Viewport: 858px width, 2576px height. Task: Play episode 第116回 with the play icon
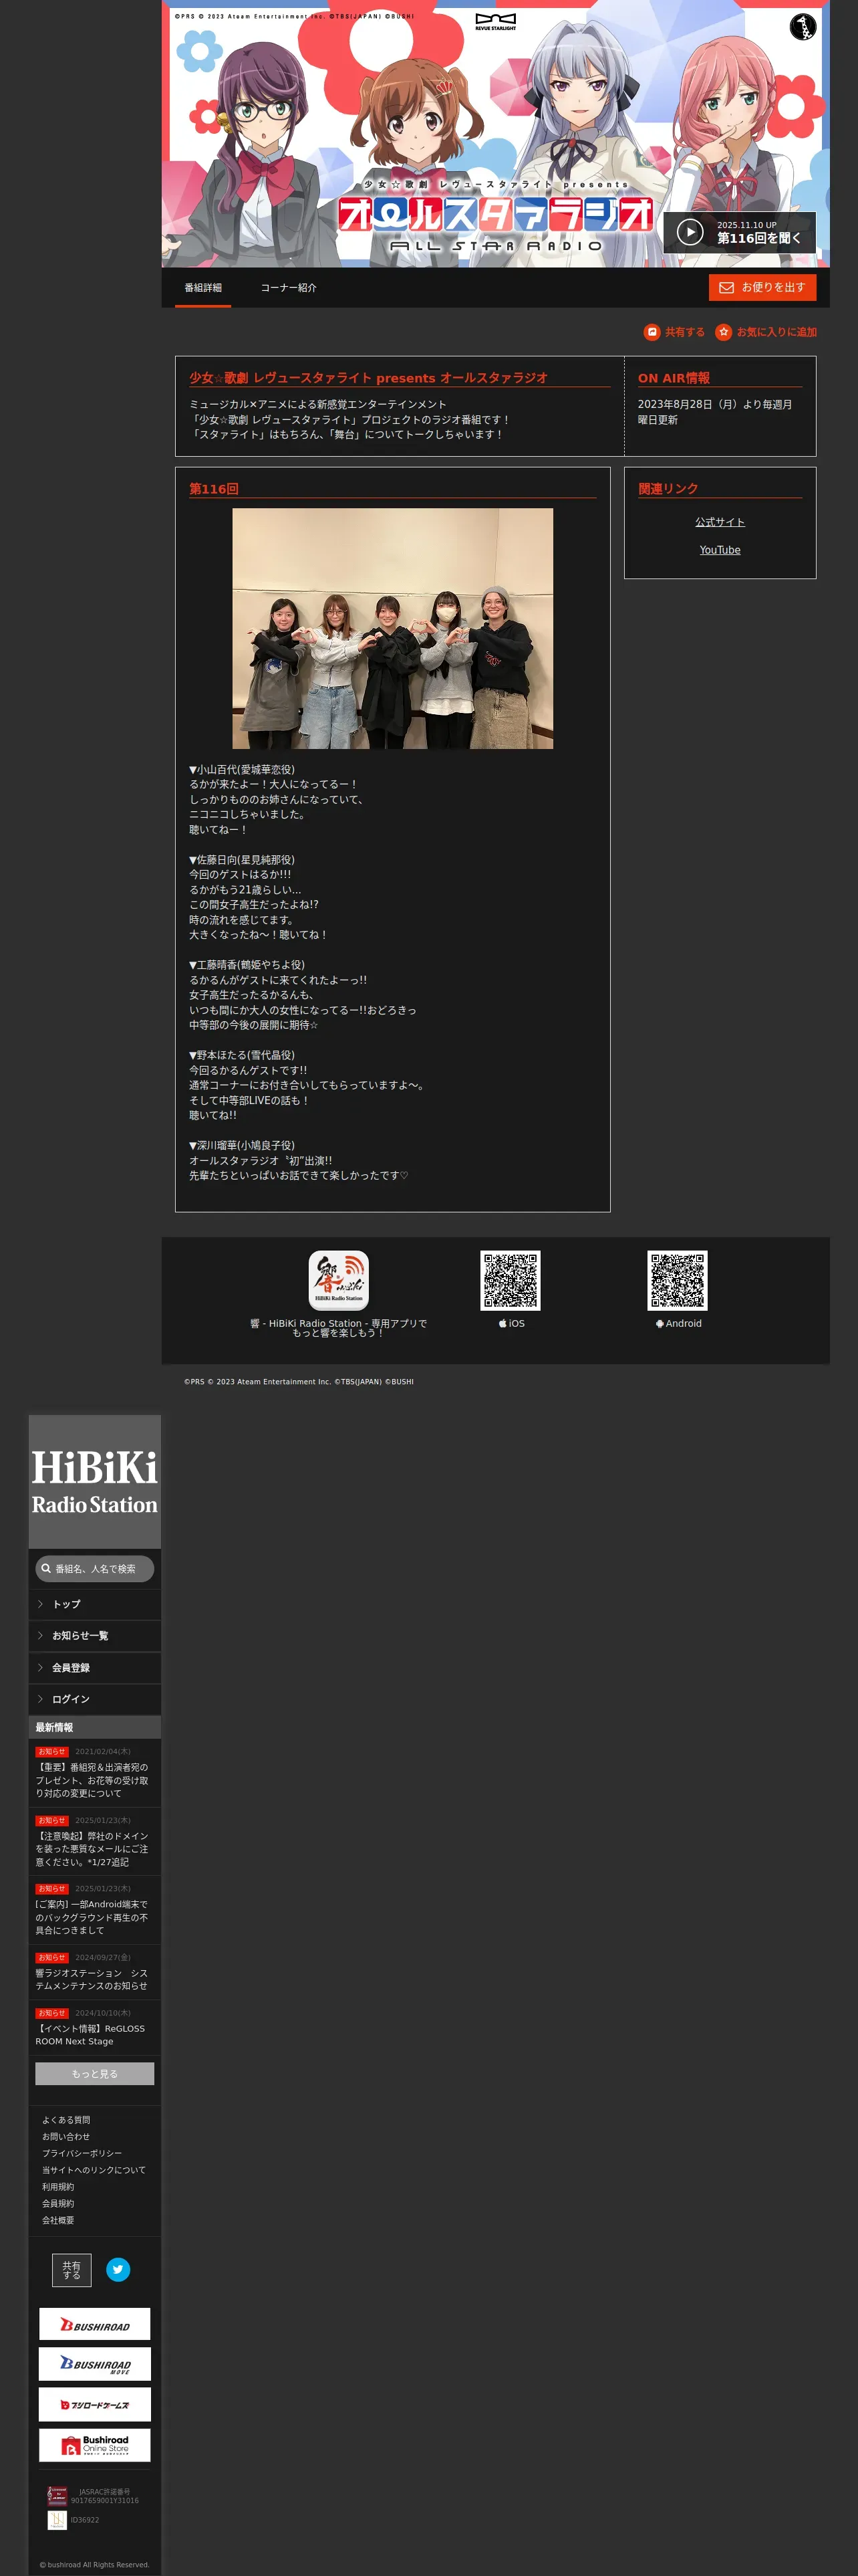coord(690,232)
